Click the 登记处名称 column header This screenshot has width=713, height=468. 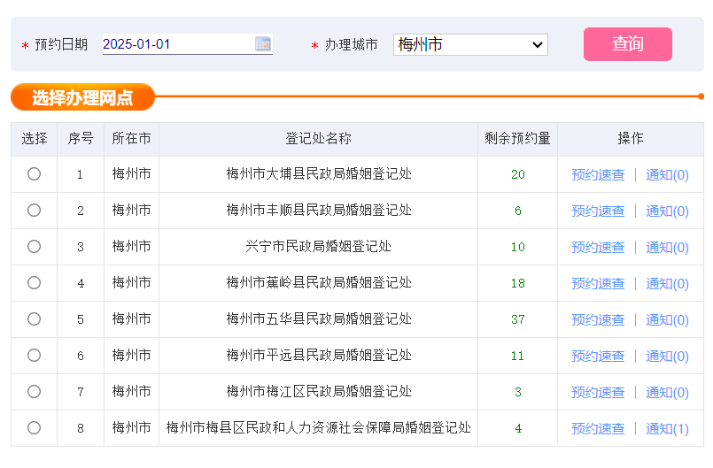[318, 139]
